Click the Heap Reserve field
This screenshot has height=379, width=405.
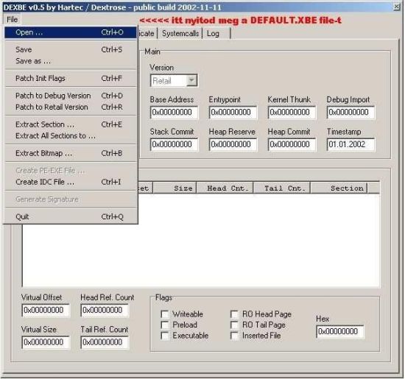click(233, 144)
